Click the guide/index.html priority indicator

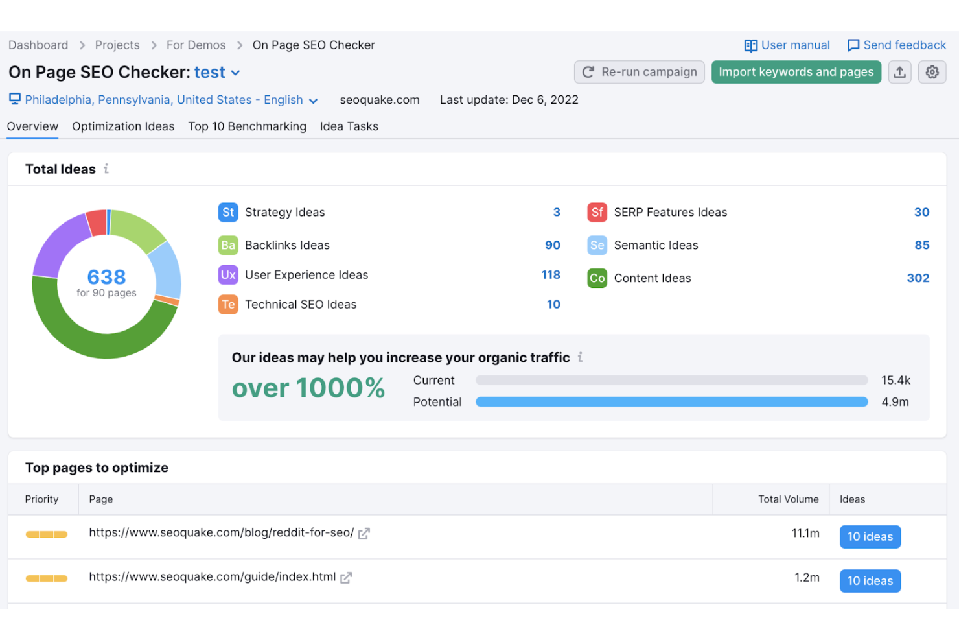click(47, 578)
